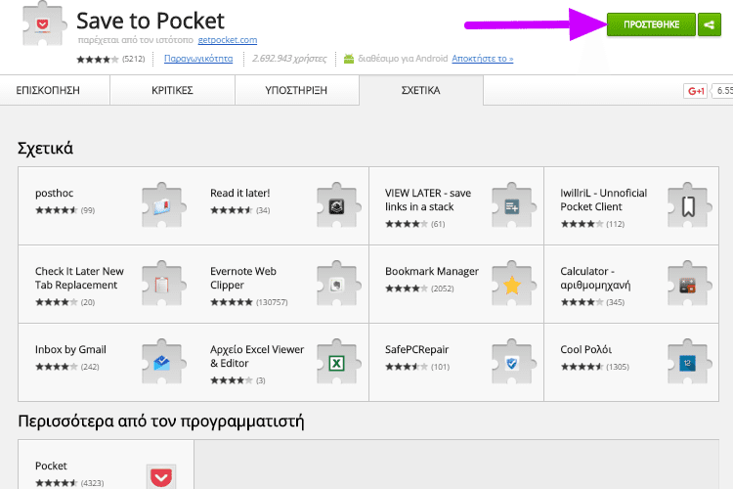This screenshot has width=733, height=489.
Task: Click the Σχετικά section heading
Action: pos(45,148)
